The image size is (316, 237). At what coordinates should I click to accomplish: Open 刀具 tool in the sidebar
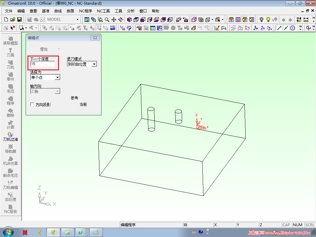(x=10, y=53)
